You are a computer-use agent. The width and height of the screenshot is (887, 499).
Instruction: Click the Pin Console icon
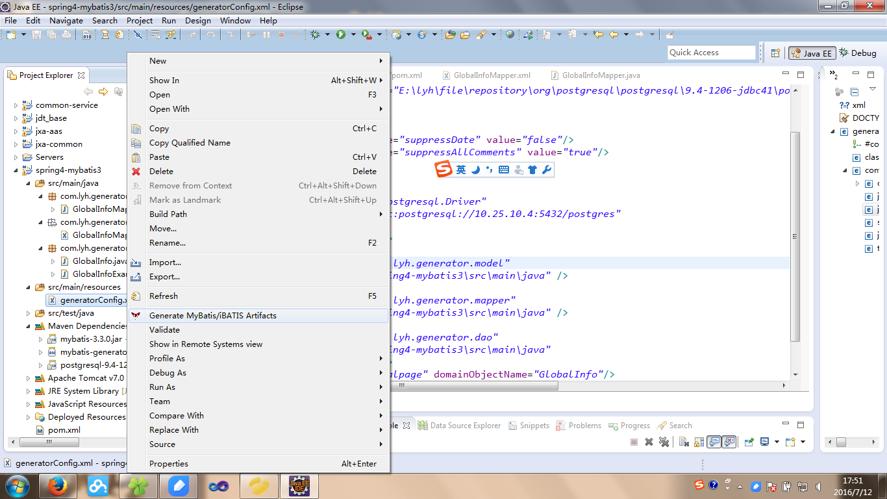[748, 442]
